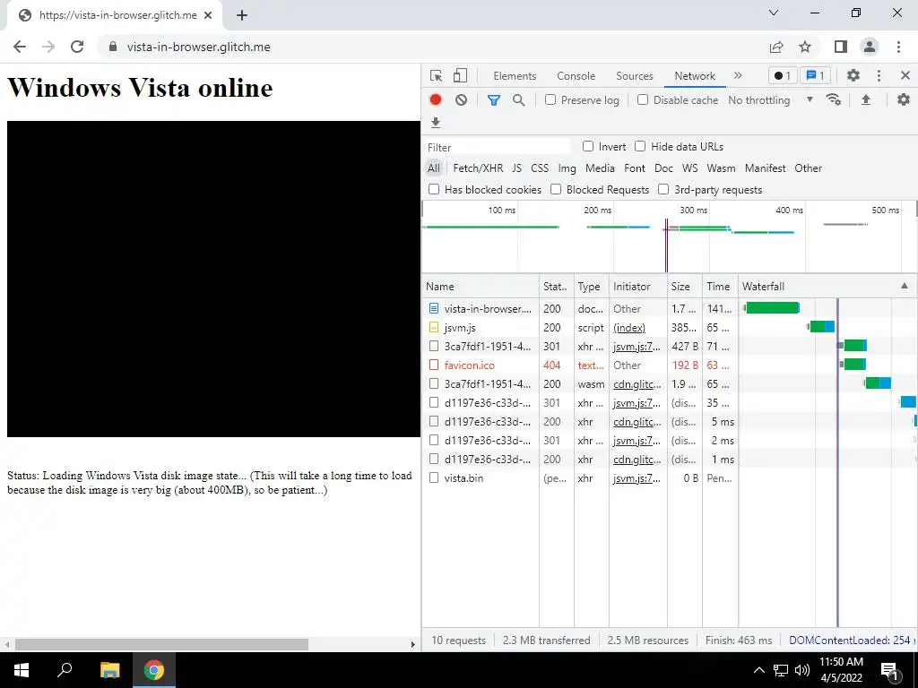Open Chrome profile avatar
This screenshot has width=918, height=688.
coord(870,47)
